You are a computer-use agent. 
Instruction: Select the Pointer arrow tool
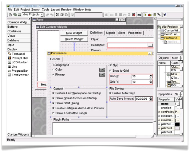(x=145, y=14)
